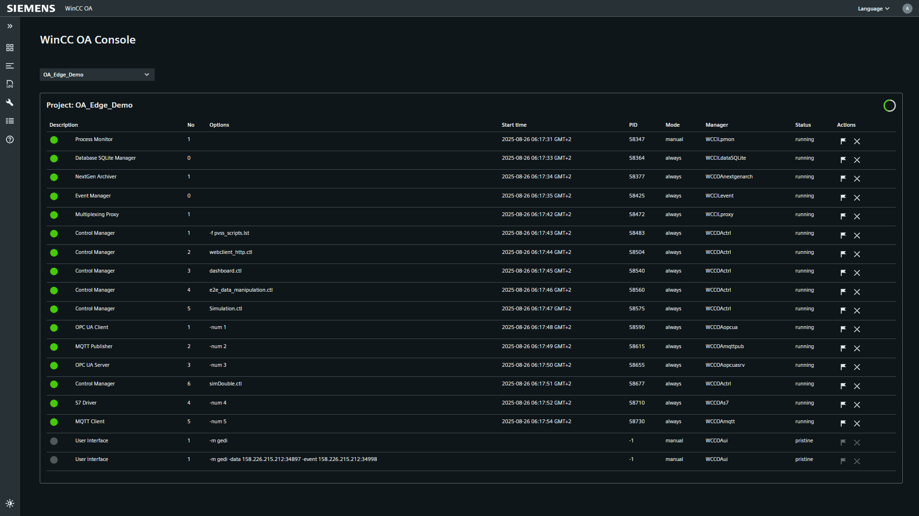This screenshot has height=516, width=919.
Task: Click the green refresh circle indicator
Action: (889, 106)
